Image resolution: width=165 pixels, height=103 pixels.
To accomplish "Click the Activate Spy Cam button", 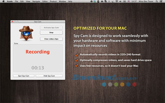I will [x=51, y=28].
